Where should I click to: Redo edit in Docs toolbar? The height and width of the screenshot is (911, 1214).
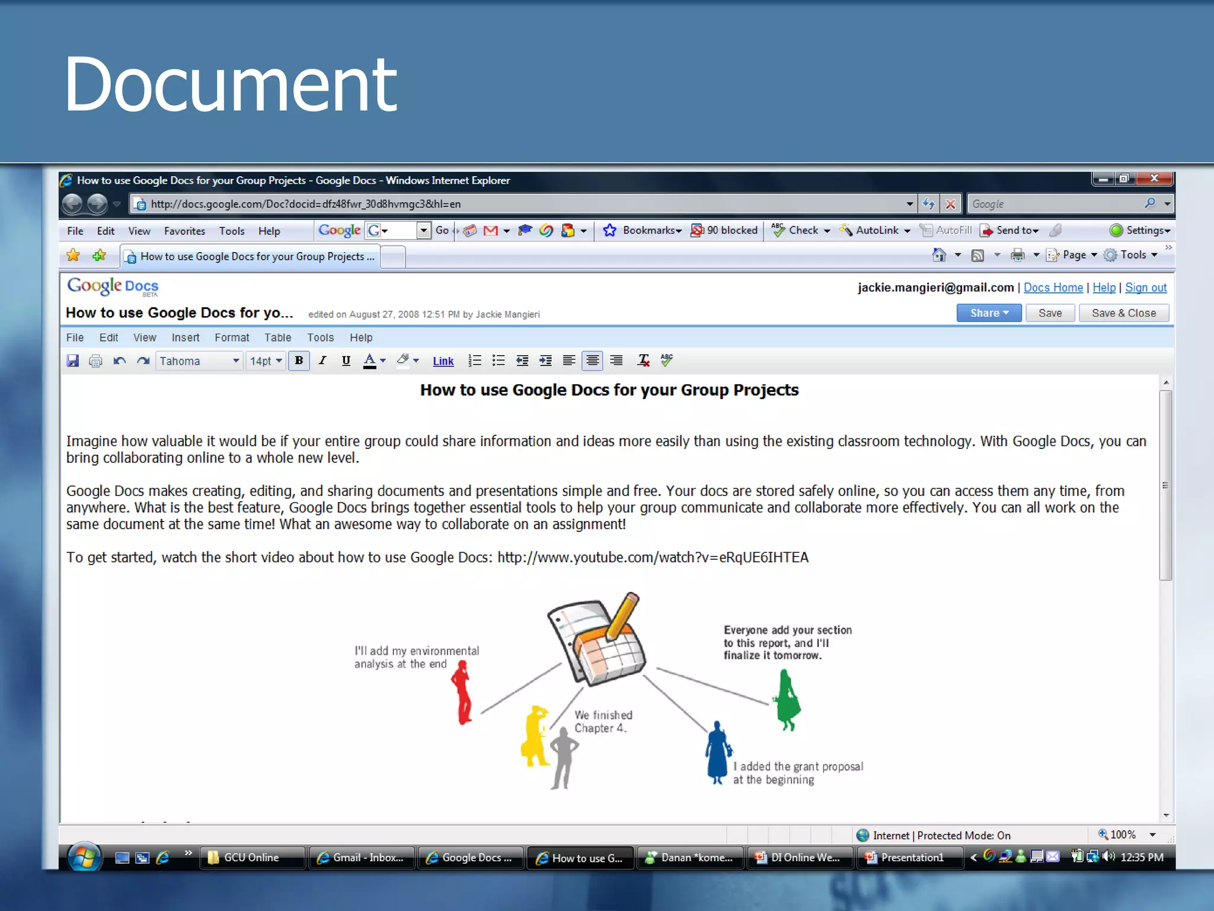pyautogui.click(x=143, y=361)
